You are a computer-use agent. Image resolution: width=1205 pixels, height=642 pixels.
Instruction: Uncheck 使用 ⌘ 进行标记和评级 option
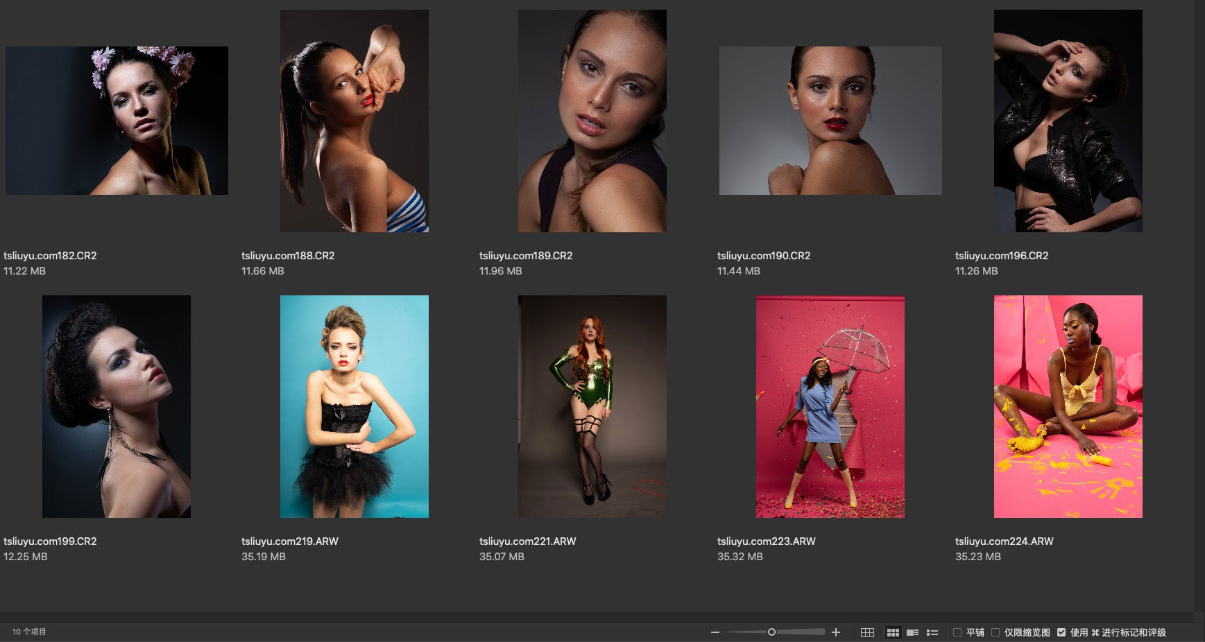(x=1061, y=632)
